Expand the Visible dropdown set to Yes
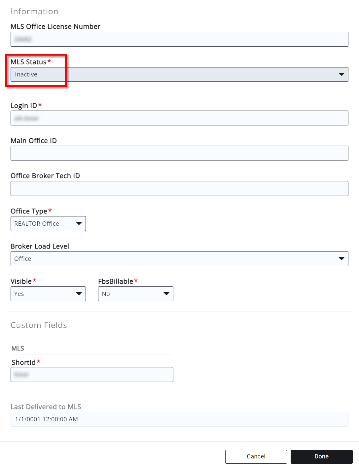359x470 pixels. pyautogui.click(x=48, y=294)
